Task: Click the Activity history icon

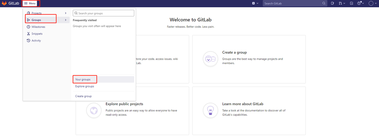Action: [28, 40]
